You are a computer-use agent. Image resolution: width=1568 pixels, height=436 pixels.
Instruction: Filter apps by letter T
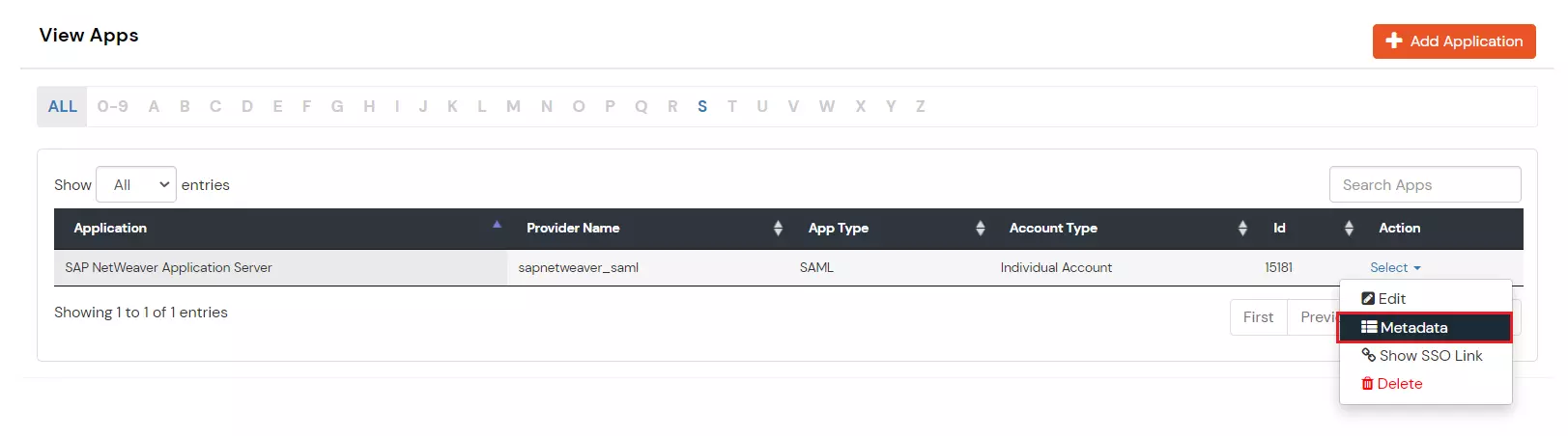(x=732, y=106)
